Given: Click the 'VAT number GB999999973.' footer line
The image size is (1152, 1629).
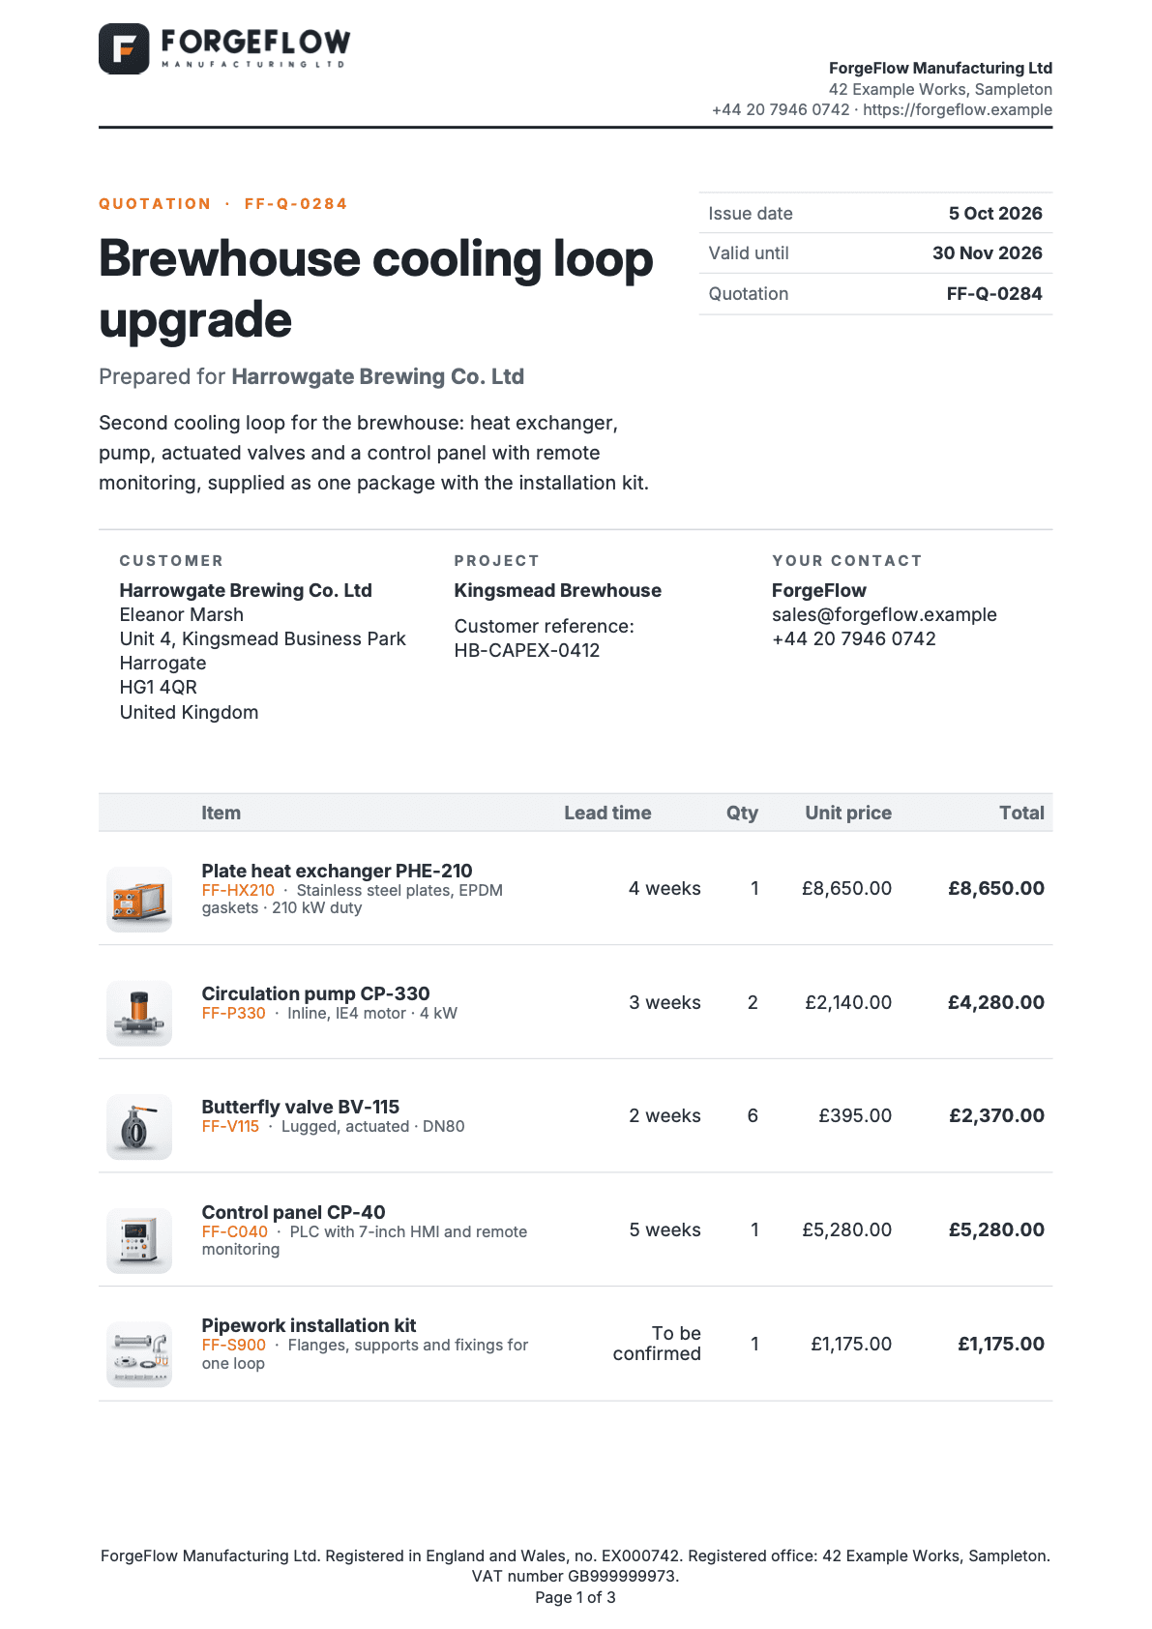Looking at the screenshot, I should click(x=576, y=1576).
